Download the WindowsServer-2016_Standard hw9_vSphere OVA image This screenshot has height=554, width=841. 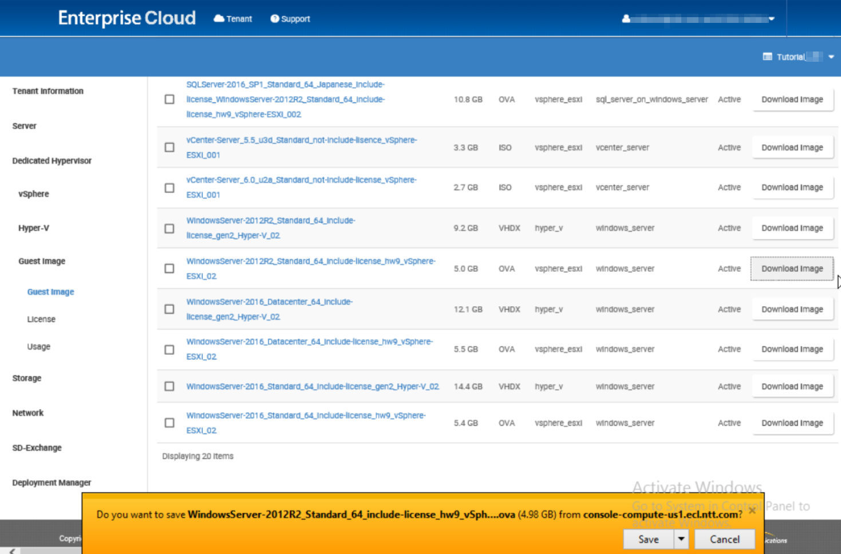[792, 422]
